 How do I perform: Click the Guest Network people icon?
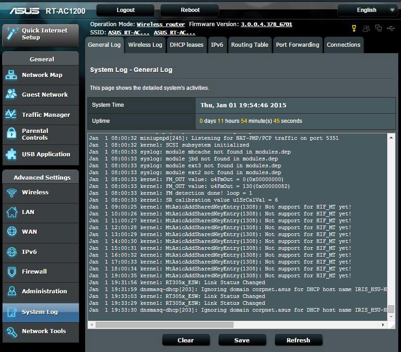click(11, 94)
